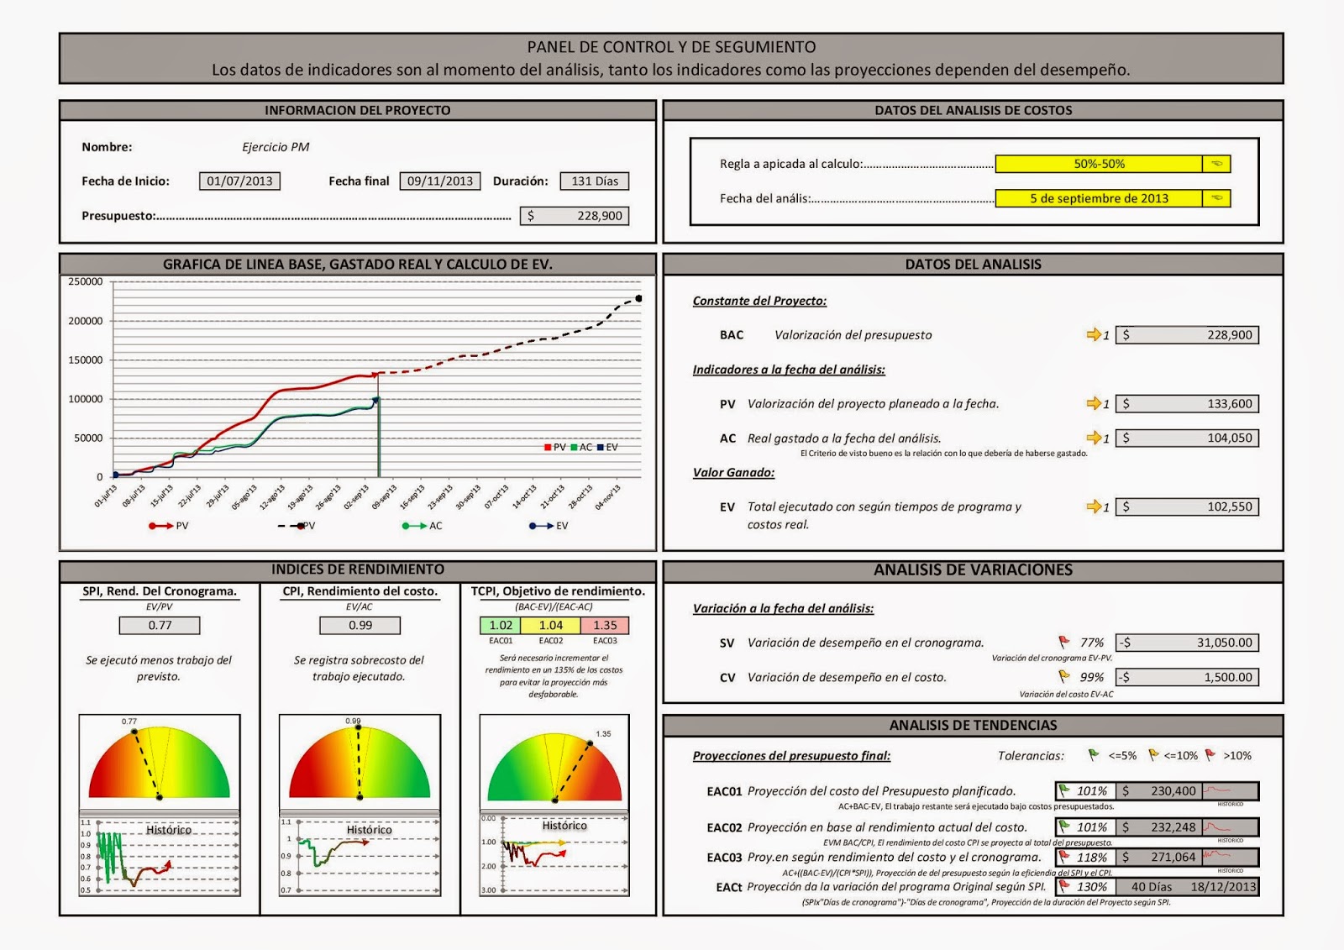The width and height of the screenshot is (1344, 950).
Task: Click the EAC02 histórico sparkline
Action: [1230, 827]
